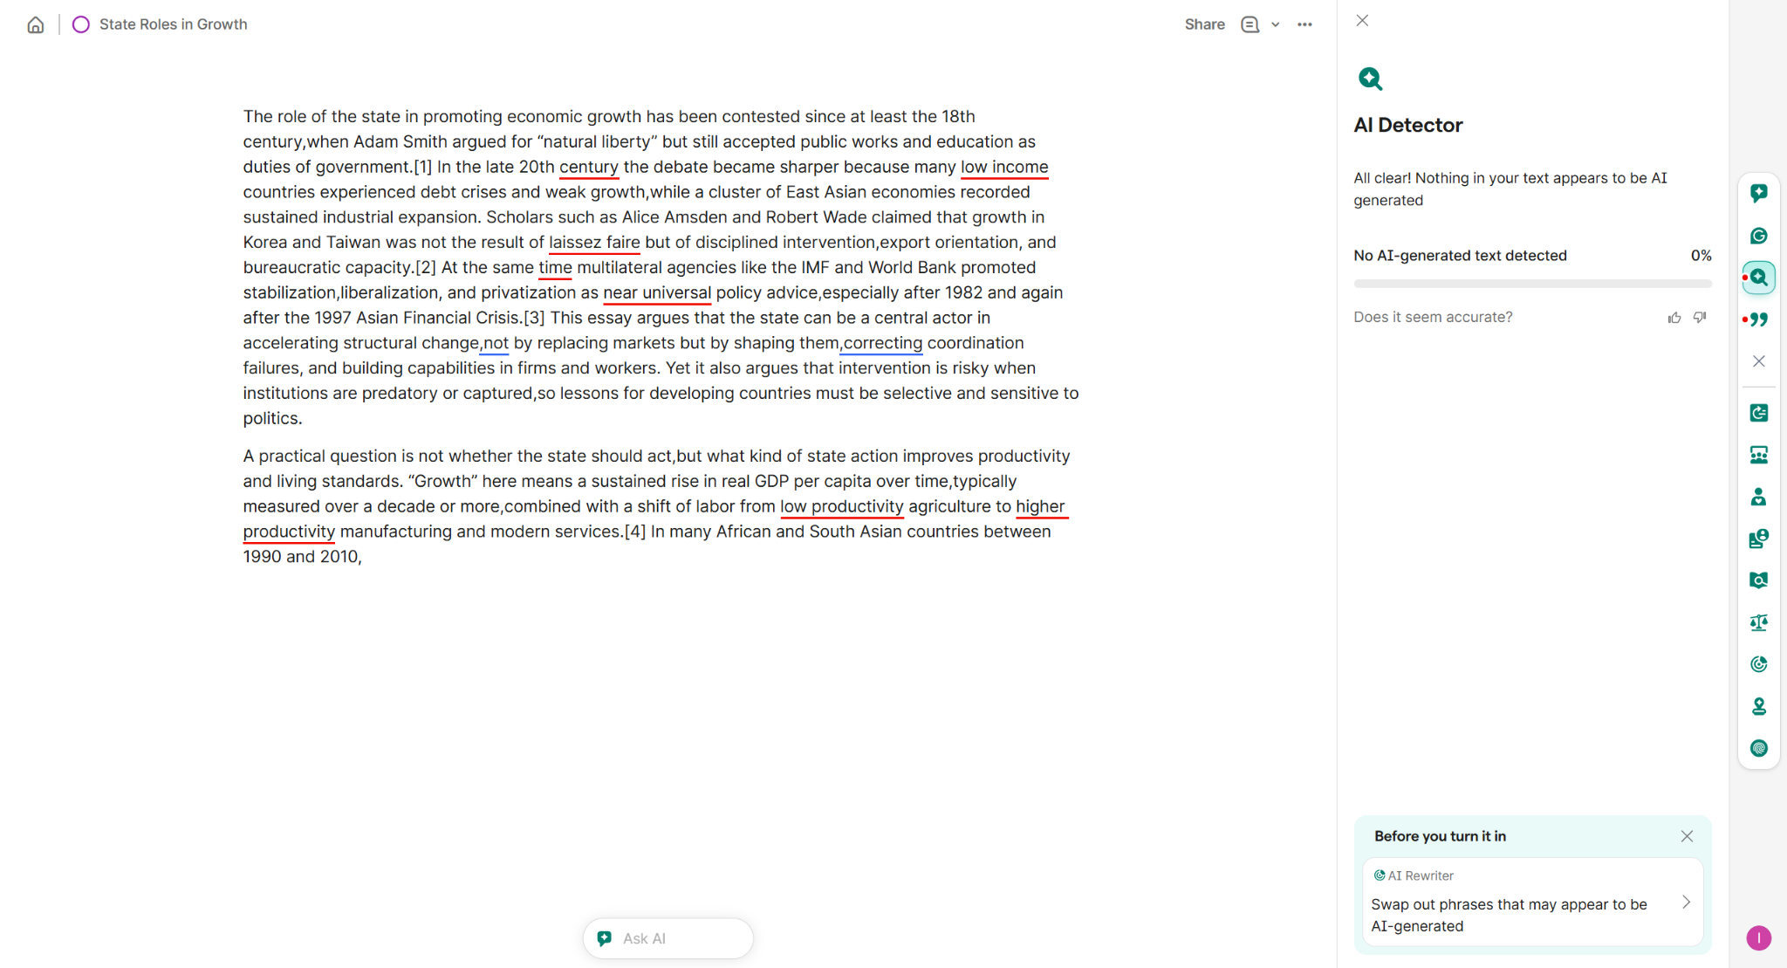The image size is (1787, 968).
Task: Click the Grammarly G icon in sidebar
Action: coord(1758,236)
